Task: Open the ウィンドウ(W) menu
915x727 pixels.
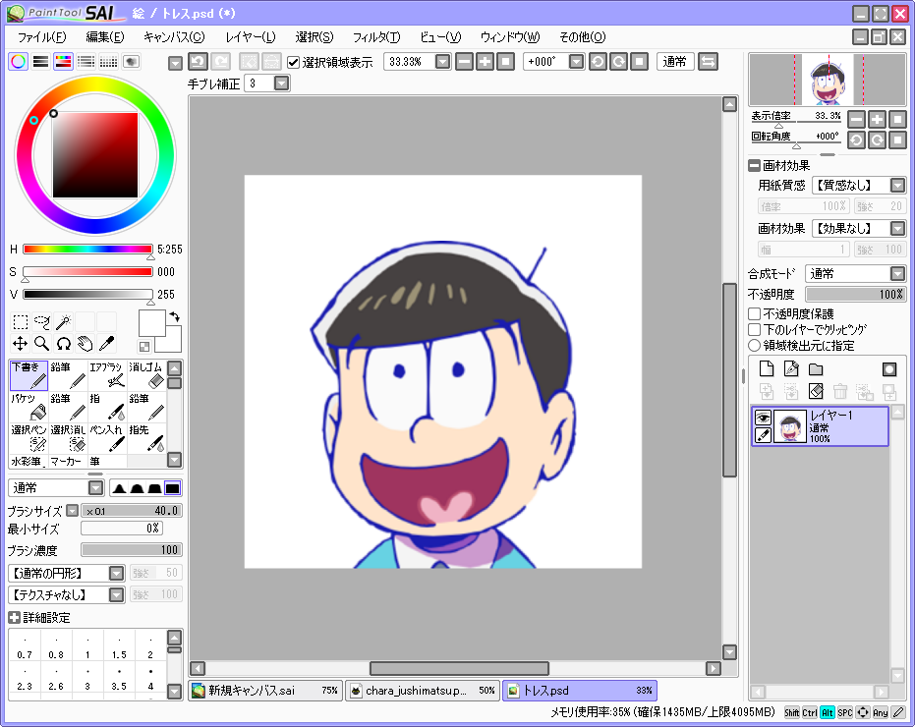Action: [x=510, y=37]
